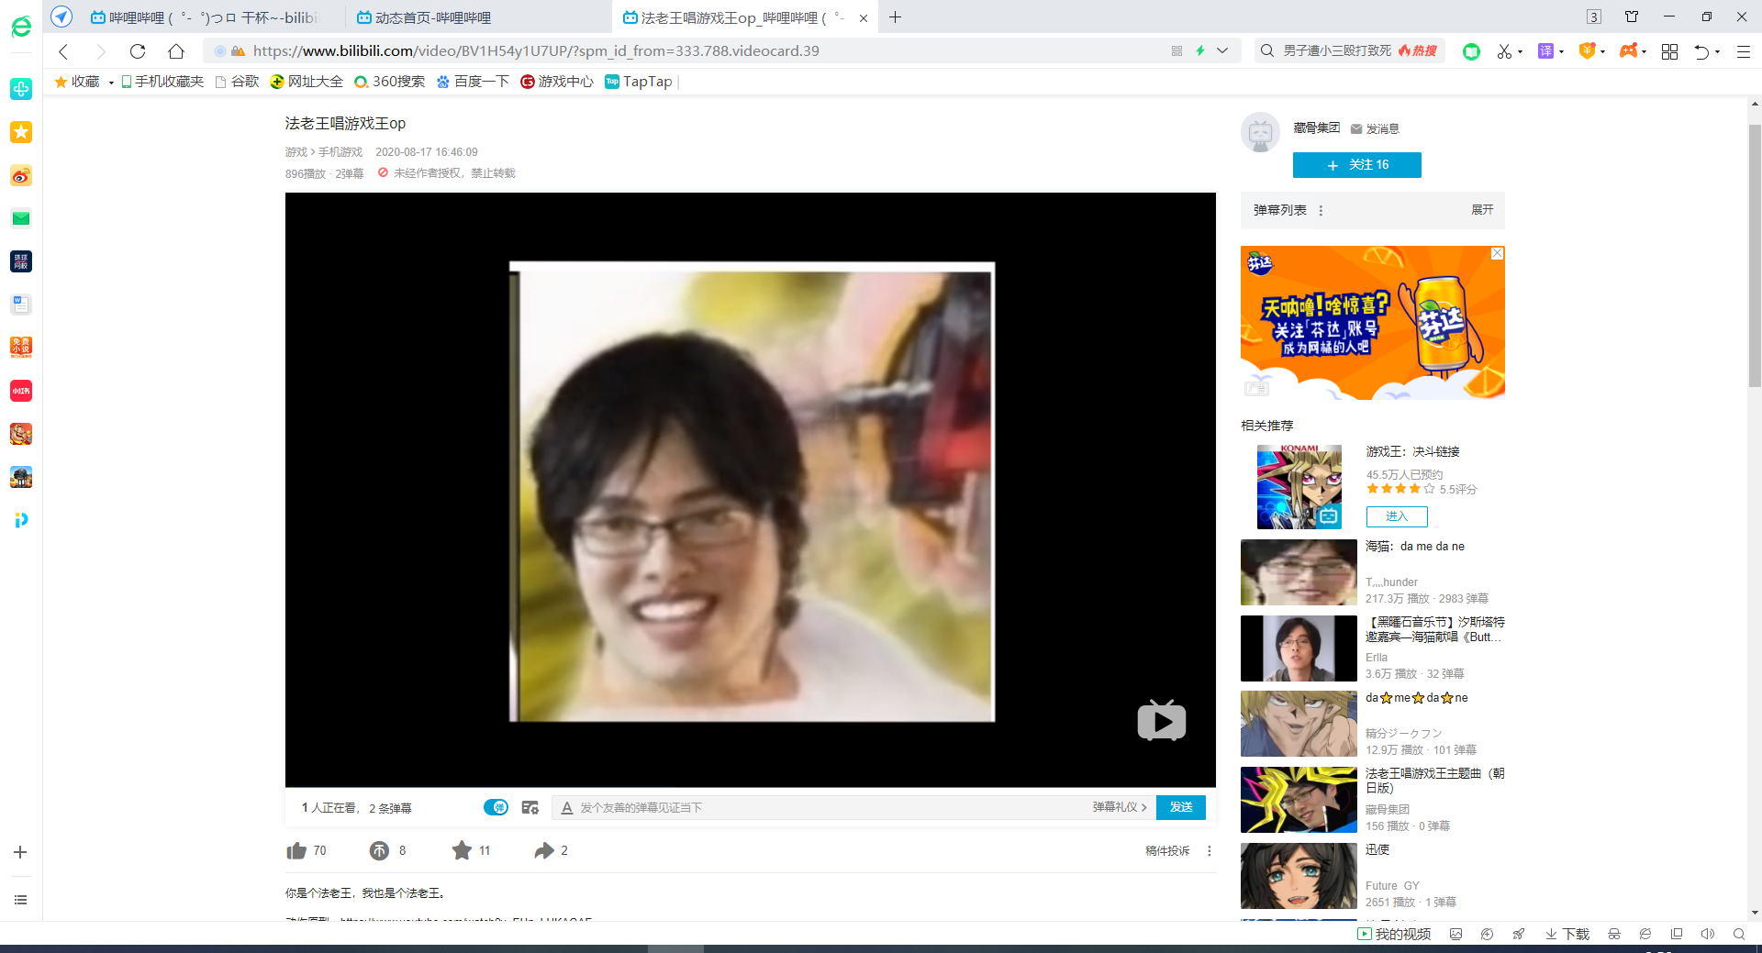Expand the address bar dropdown arrow
1762x953 pixels.
click(1222, 51)
